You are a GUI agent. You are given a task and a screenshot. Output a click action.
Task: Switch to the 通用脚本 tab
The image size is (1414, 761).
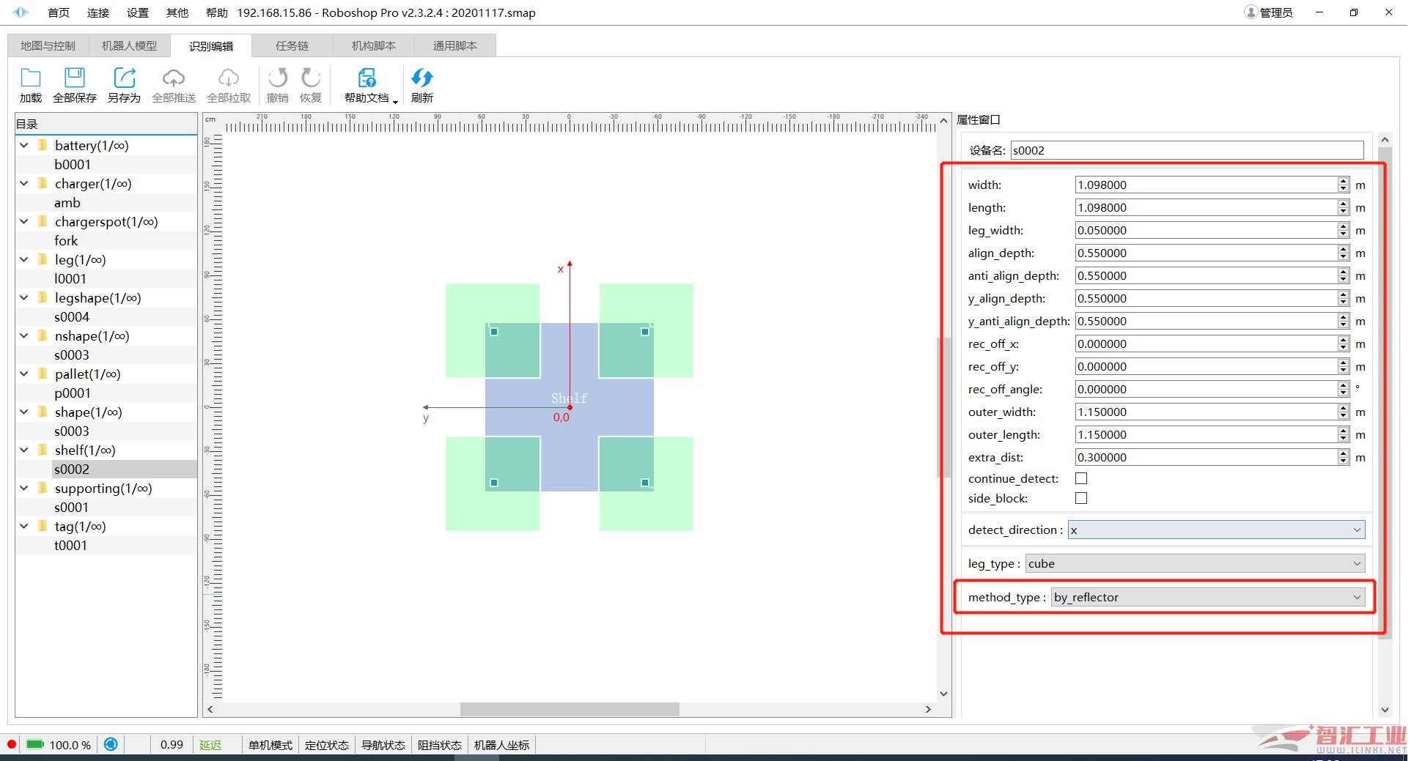pyautogui.click(x=454, y=45)
